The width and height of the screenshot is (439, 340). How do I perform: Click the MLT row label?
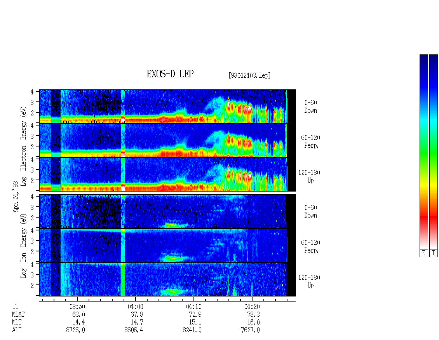pos(17,323)
